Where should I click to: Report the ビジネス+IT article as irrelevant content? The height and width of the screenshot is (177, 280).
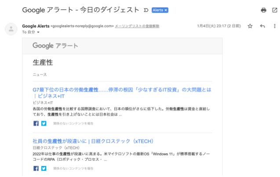click(73, 124)
